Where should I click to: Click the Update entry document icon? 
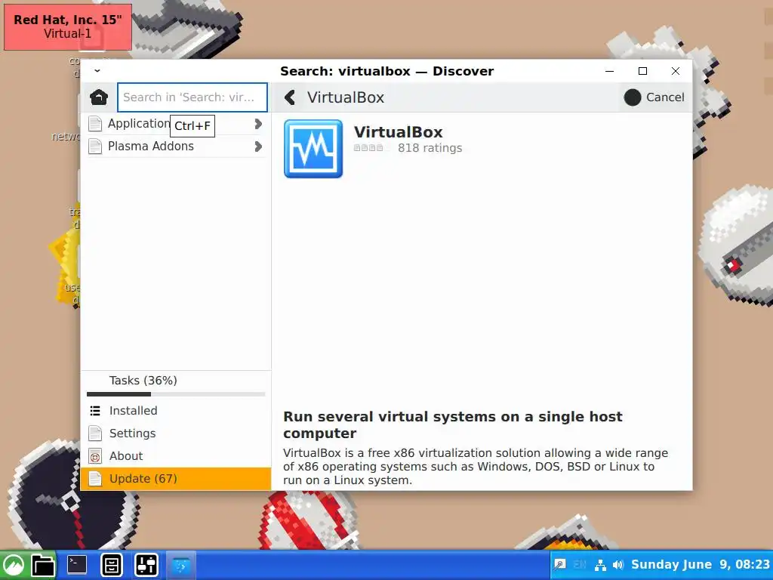pos(95,478)
